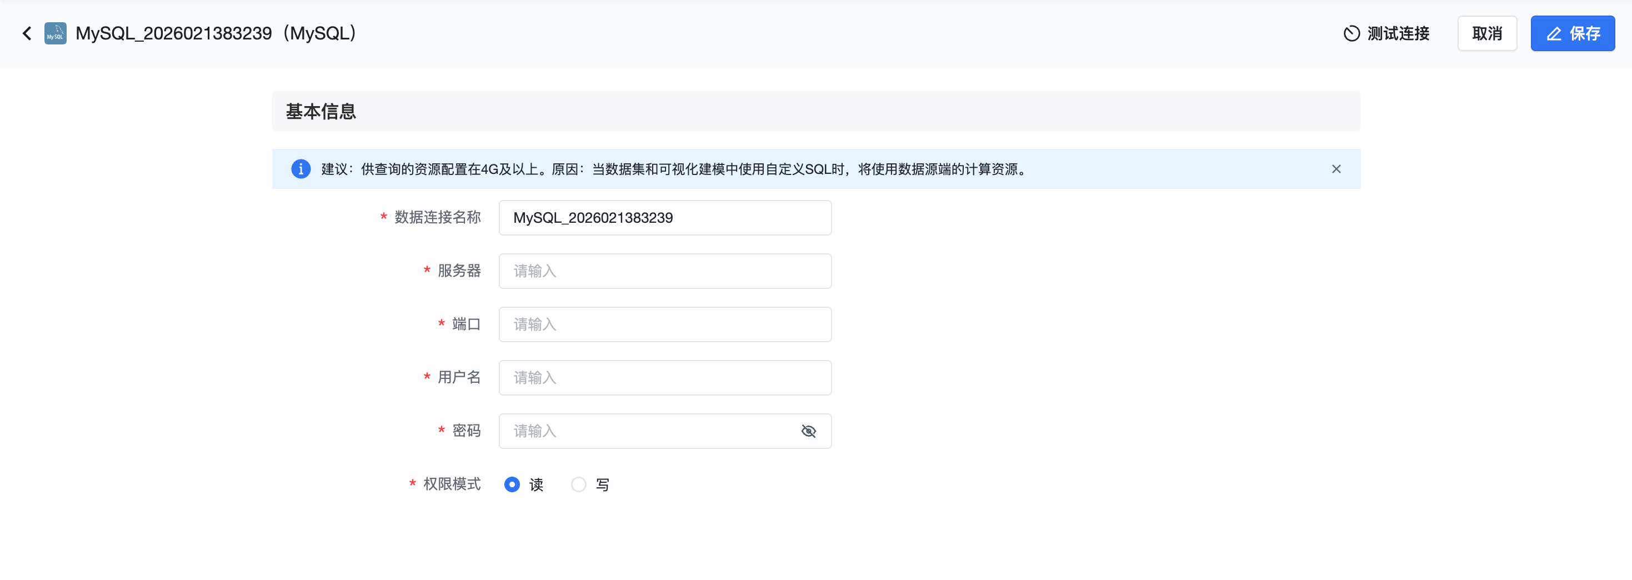Toggle password visibility eye icon

click(x=808, y=432)
